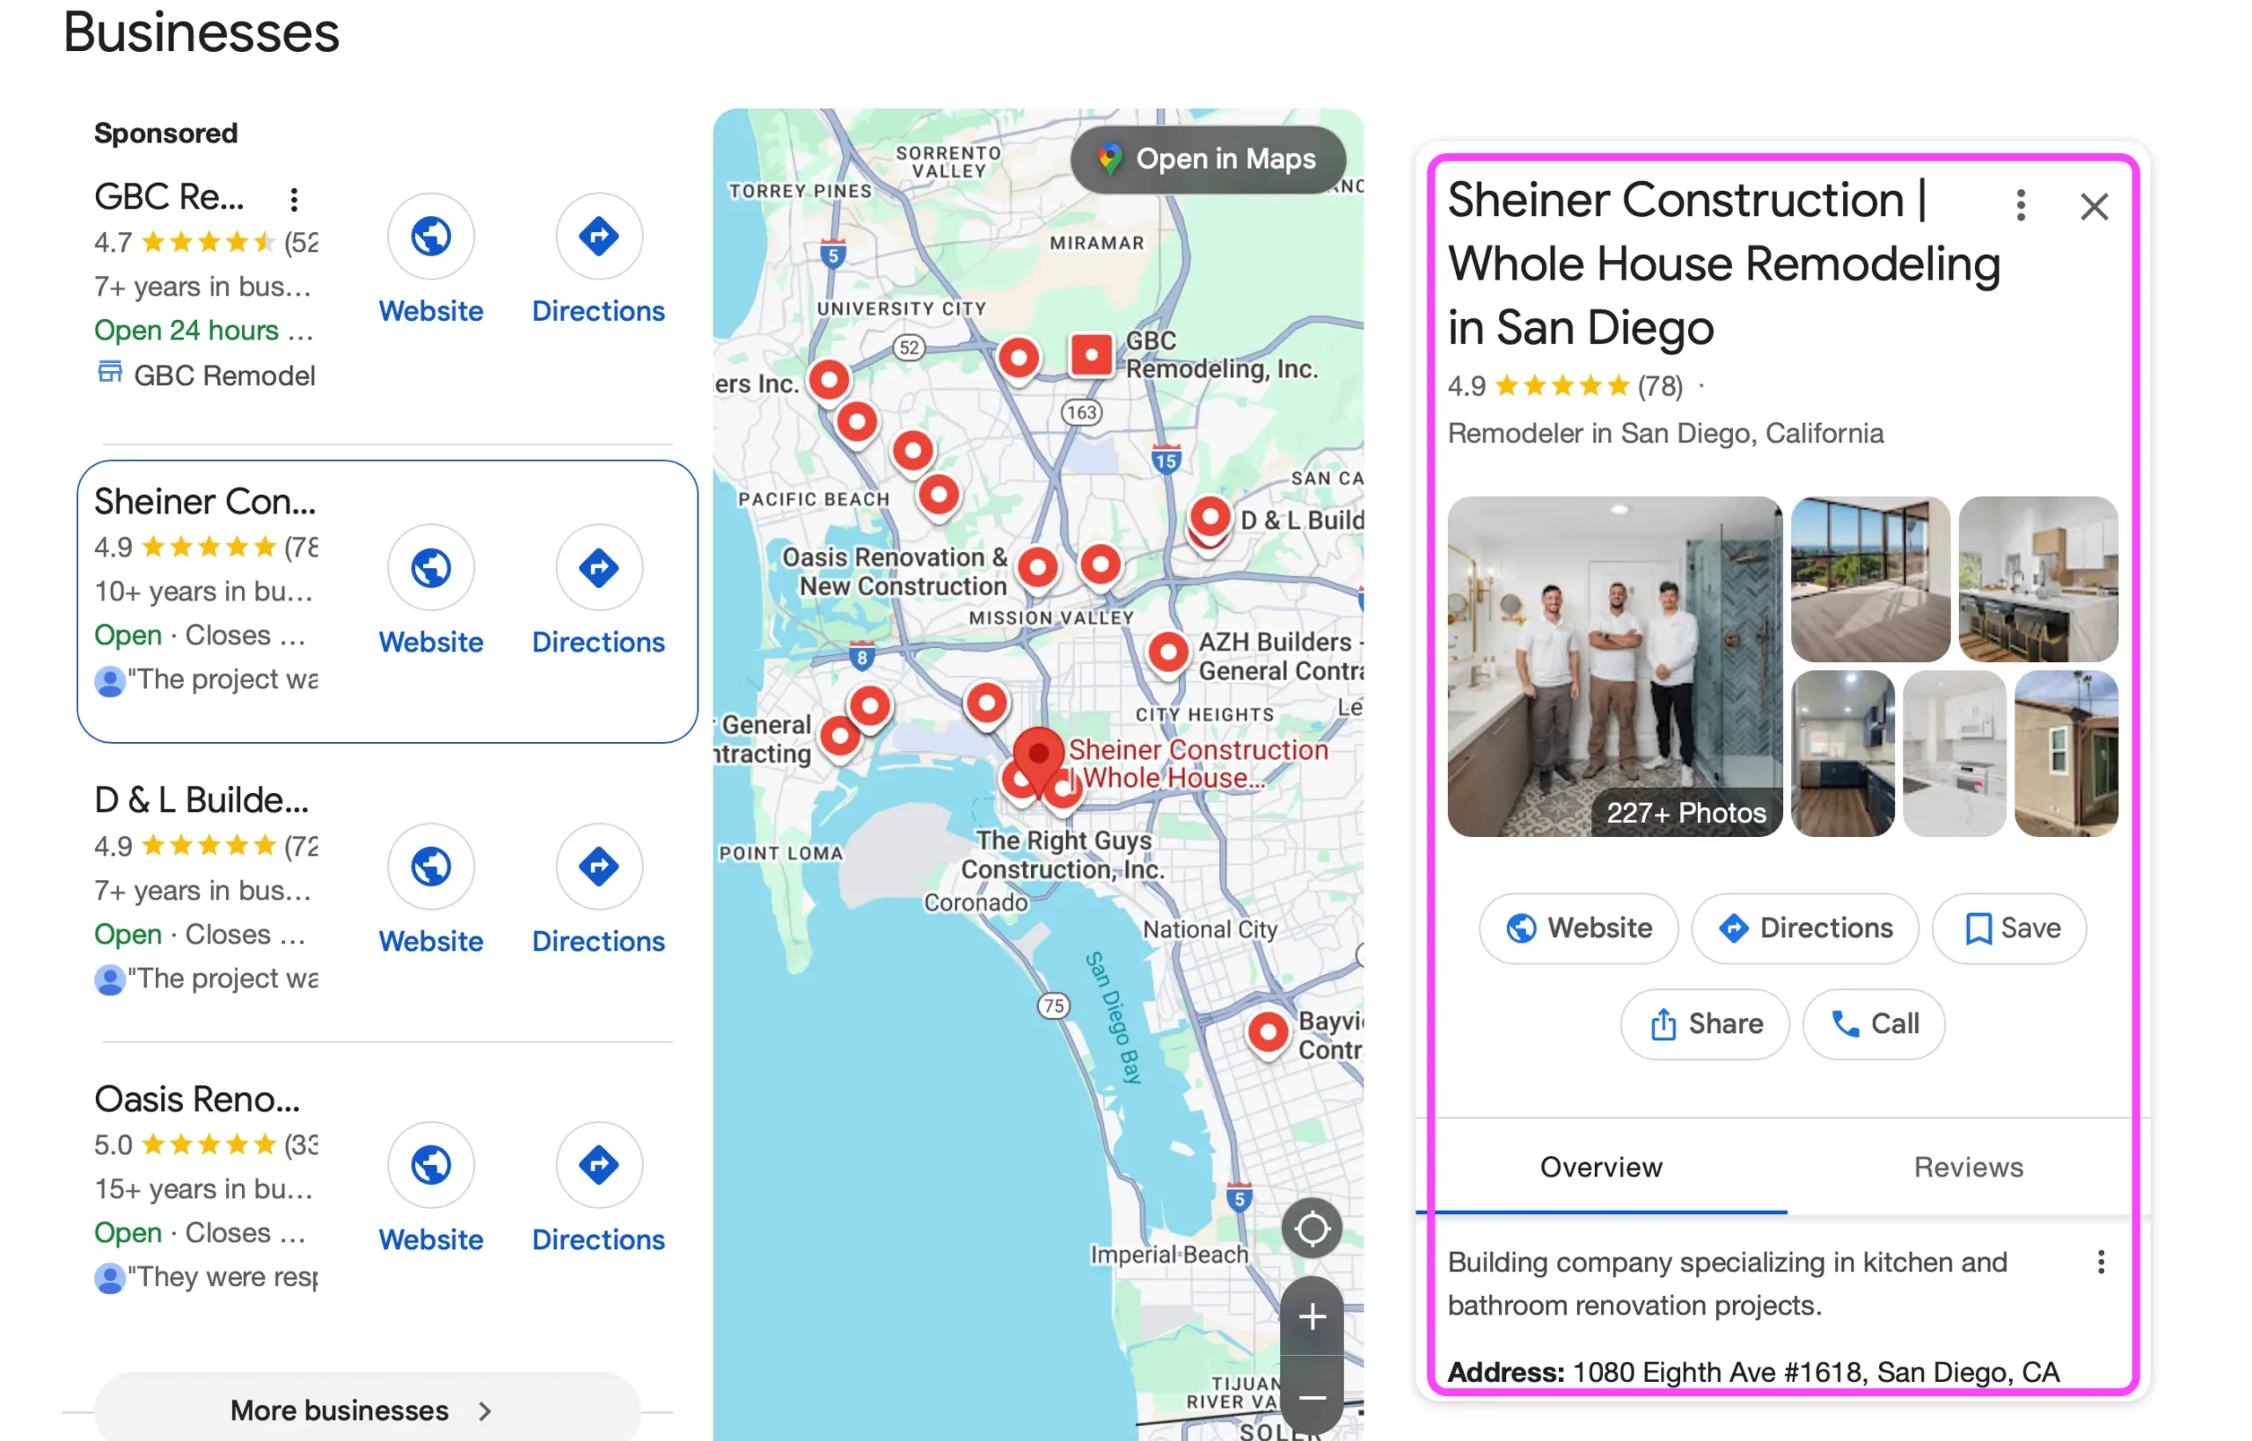
Task: Open the description three-dot options menu
Action: [x=2101, y=1263]
